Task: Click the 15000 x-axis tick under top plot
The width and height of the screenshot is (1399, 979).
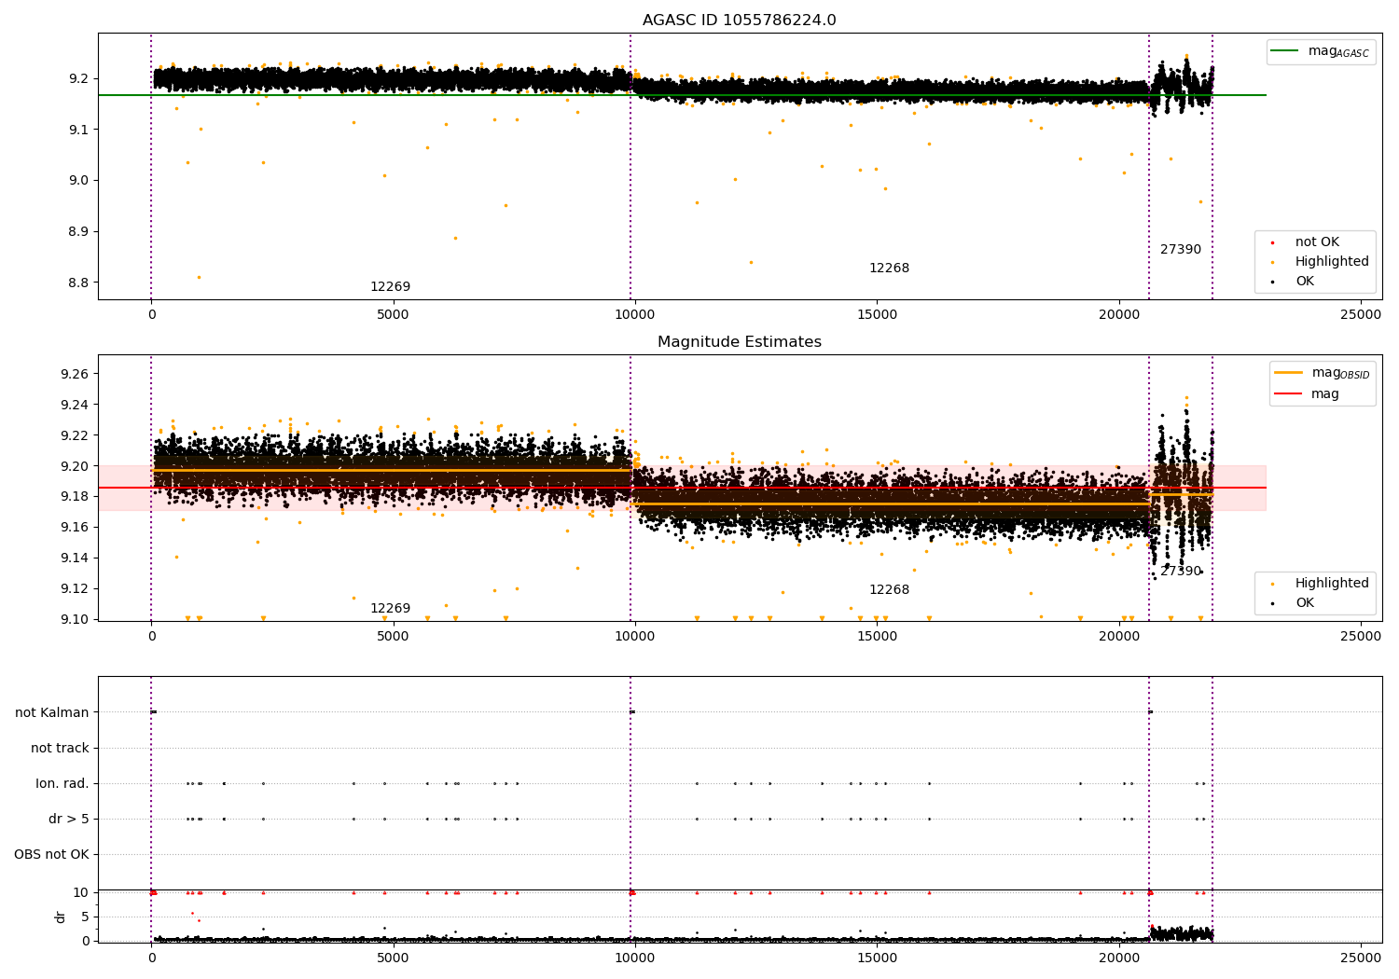Action: tap(877, 315)
